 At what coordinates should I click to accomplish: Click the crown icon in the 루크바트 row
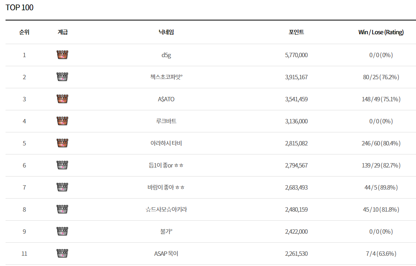[62, 121]
